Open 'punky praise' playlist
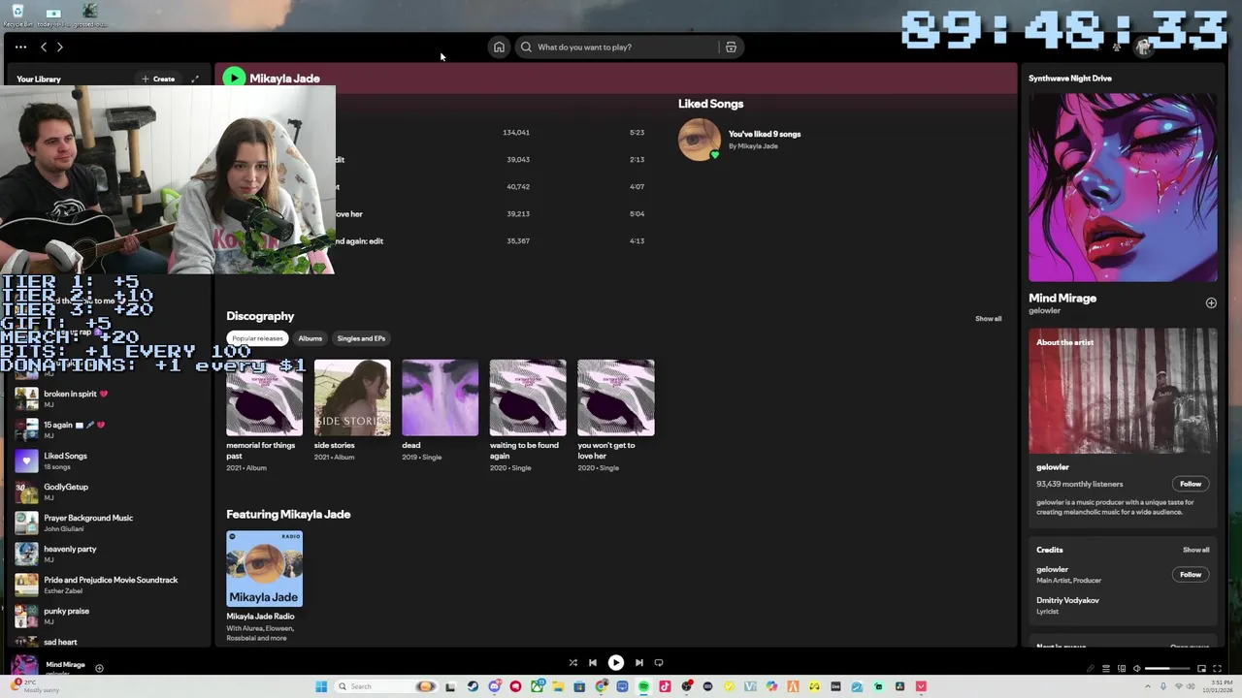Viewport: 1242px width, 698px height. [x=107, y=616]
